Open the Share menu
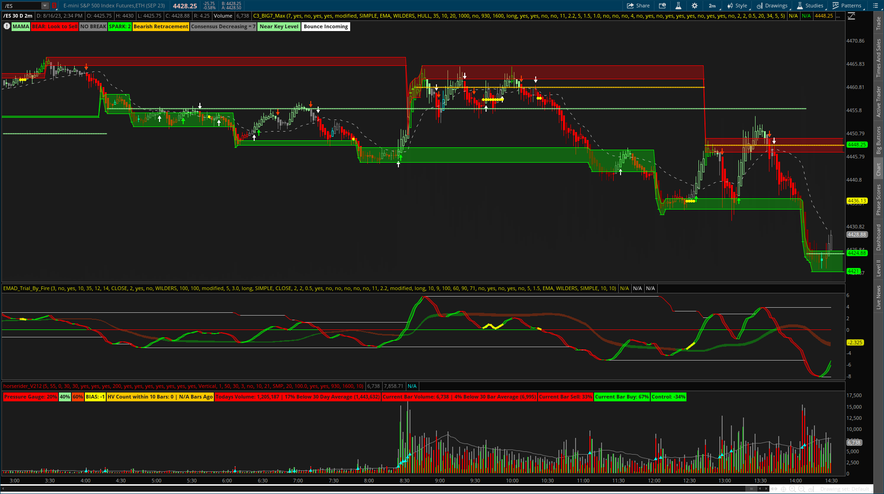Viewport: 884px width, 494px height. [638, 6]
